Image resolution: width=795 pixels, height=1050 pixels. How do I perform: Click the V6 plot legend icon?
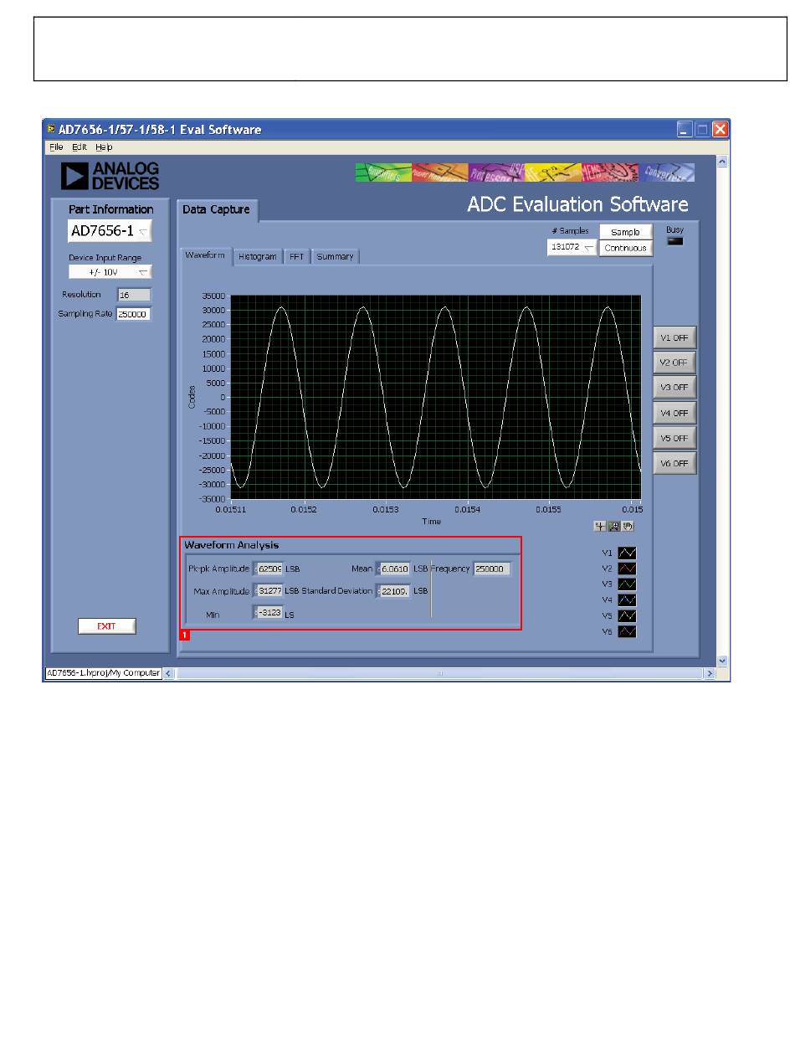(x=627, y=631)
